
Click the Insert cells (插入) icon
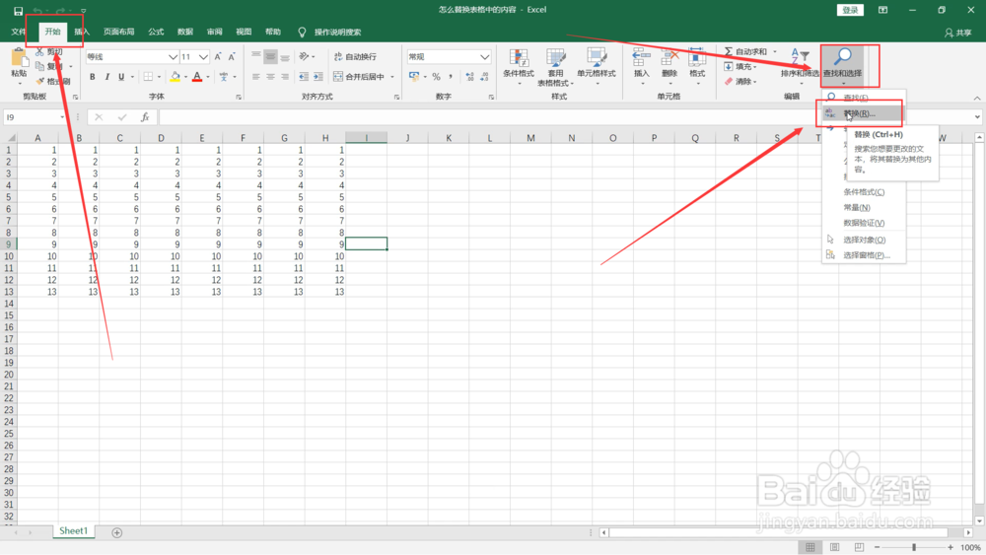click(x=641, y=56)
